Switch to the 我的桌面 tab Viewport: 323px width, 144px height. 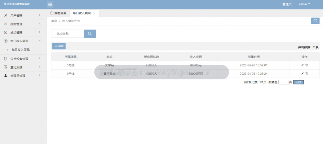pyautogui.click(x=58, y=13)
